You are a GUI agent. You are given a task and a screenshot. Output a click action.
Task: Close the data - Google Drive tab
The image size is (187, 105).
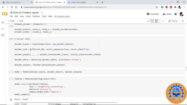coord(32,2)
